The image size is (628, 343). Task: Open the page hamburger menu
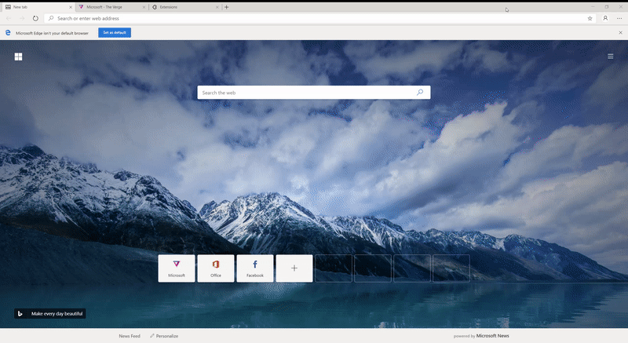pyautogui.click(x=611, y=56)
